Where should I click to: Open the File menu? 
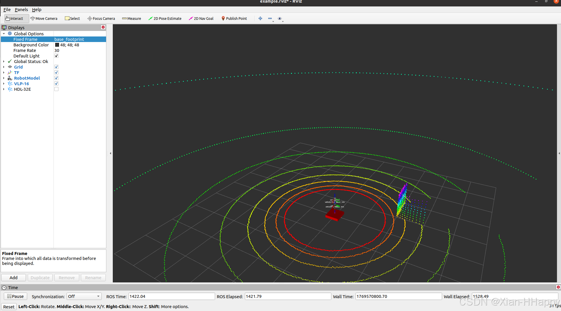[7, 10]
